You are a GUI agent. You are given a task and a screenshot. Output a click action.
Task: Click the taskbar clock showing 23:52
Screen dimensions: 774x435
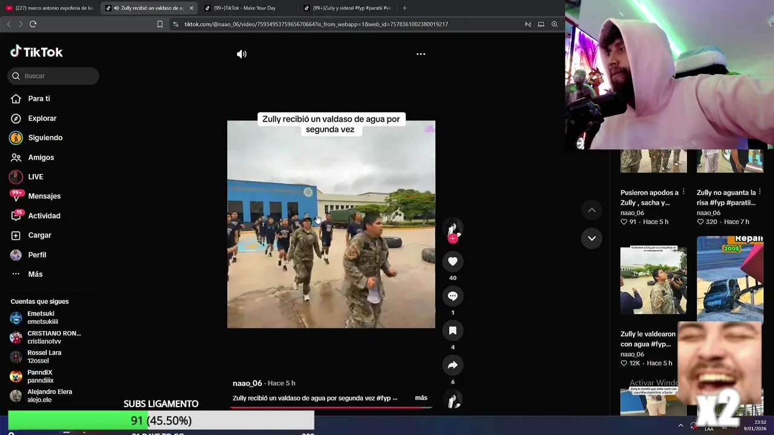[755, 425]
